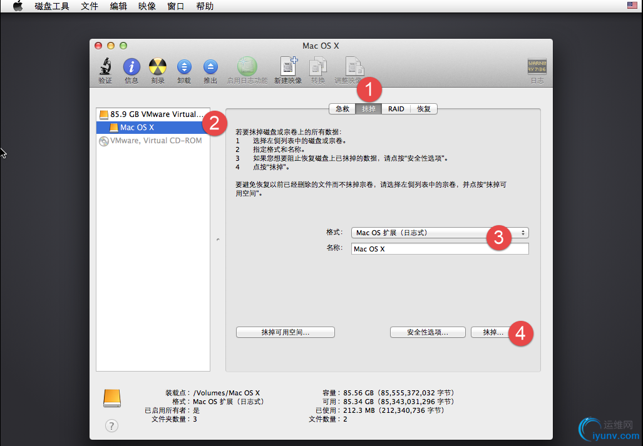643x446 pixels.
Task: Click the sidebar splitter handle dot
Action: click(218, 240)
